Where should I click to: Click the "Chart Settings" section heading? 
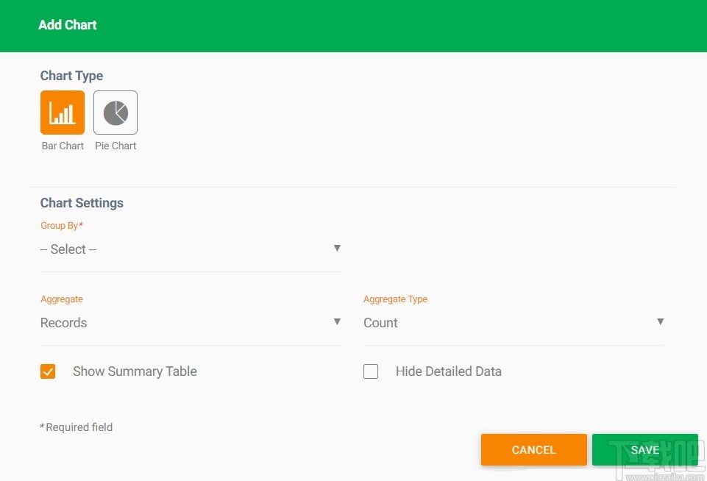point(82,203)
